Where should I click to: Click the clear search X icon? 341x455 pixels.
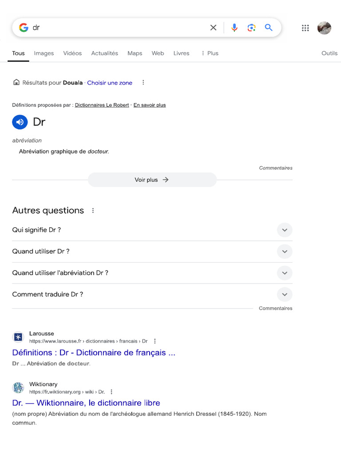tap(213, 28)
